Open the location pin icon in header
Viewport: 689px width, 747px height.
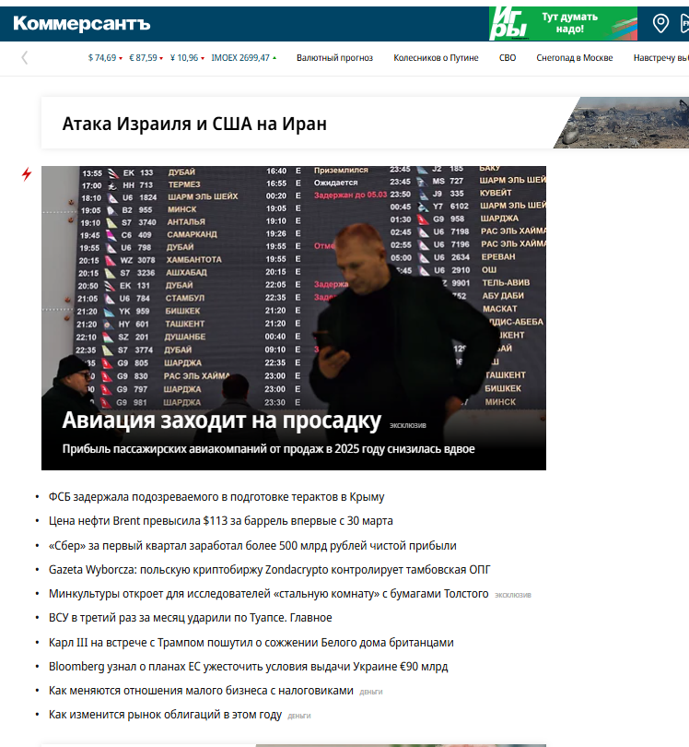click(x=660, y=23)
